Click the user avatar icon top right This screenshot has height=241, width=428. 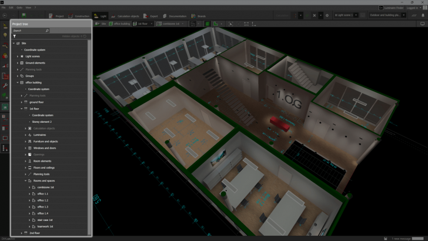(x=424, y=8)
